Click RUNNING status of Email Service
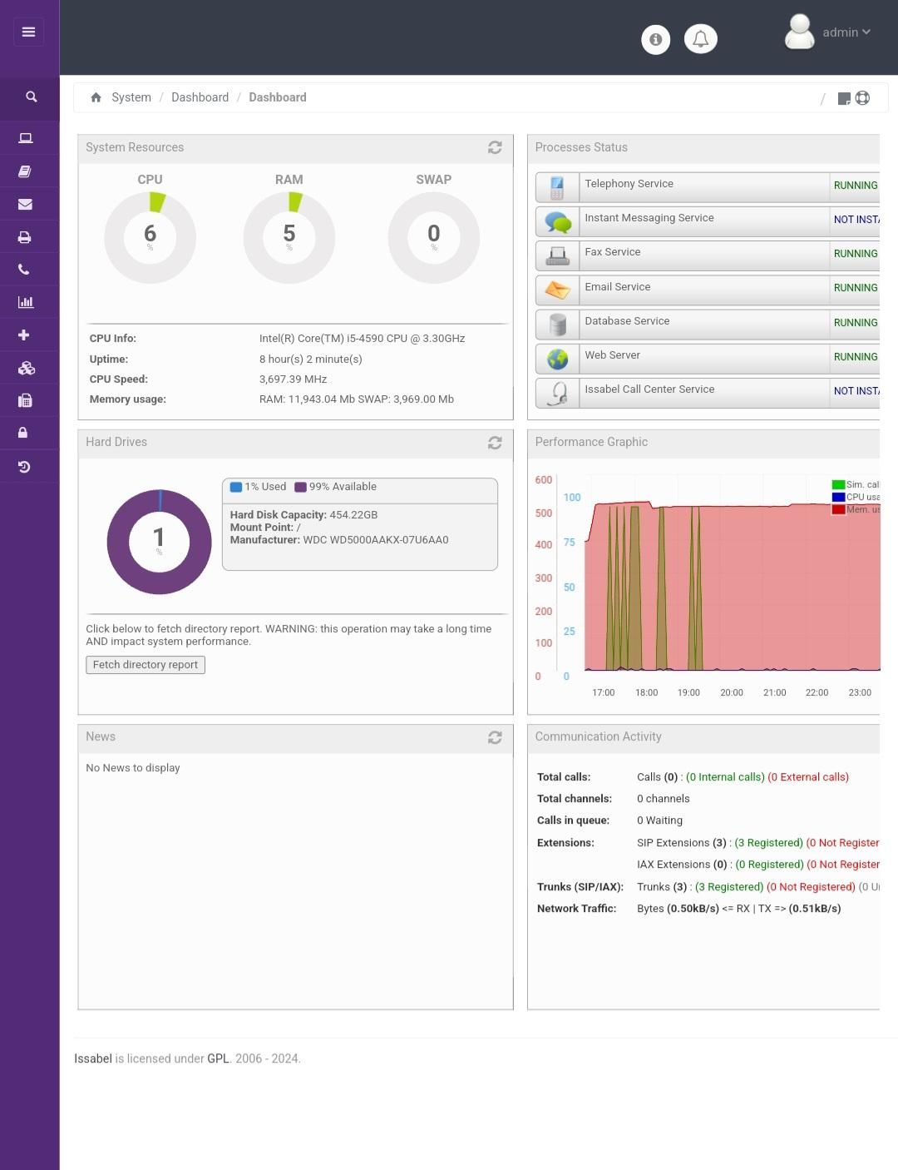898x1170 pixels. [856, 288]
